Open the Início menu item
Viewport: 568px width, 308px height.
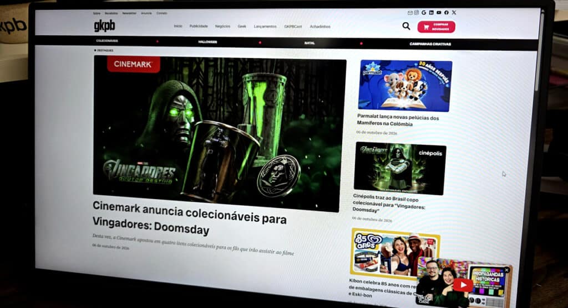pos(178,26)
